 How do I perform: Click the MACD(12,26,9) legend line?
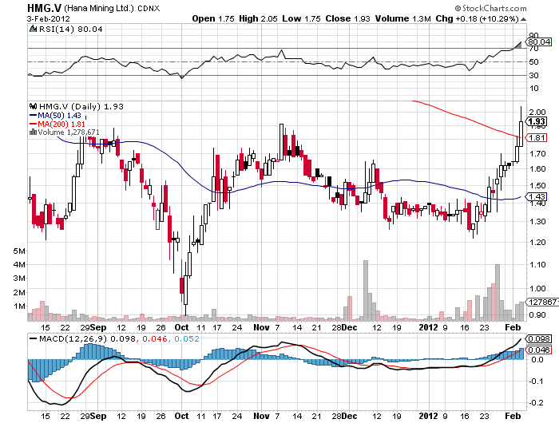[34, 339]
